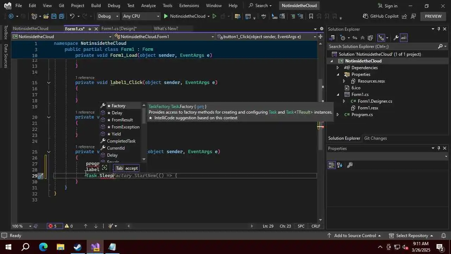
Task: Open the Git menu
Action: [61, 6]
